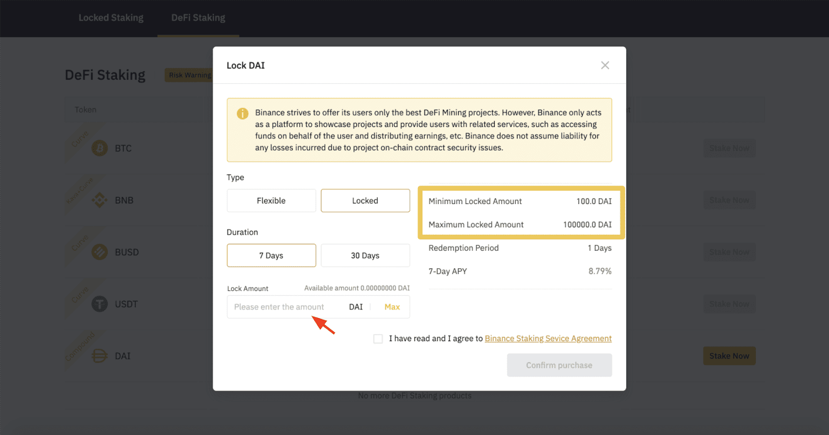Click the yellow info icon in warning banner
This screenshot has width=829, height=435.
point(242,113)
